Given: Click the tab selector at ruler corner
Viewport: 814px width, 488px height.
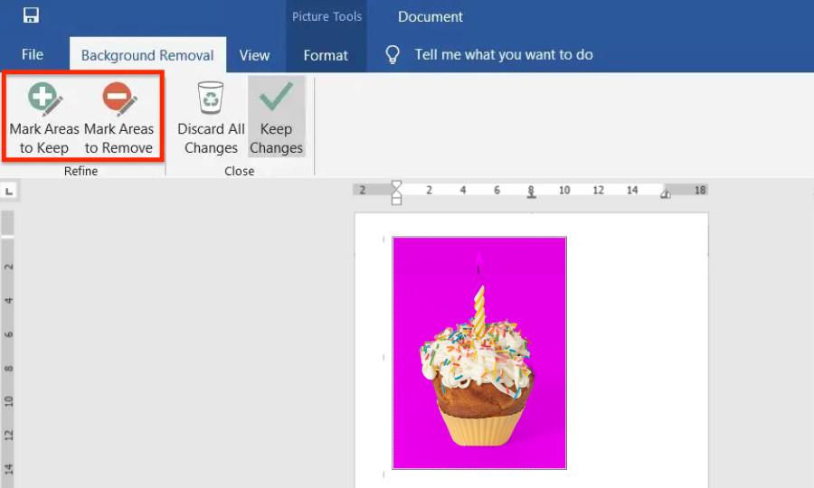Looking at the screenshot, I should point(9,192).
